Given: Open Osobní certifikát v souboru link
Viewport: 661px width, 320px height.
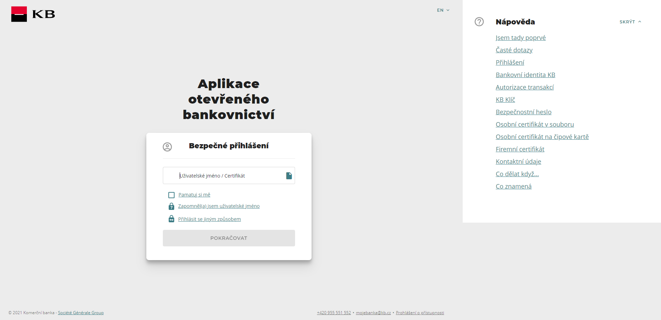Looking at the screenshot, I should 535,124.
